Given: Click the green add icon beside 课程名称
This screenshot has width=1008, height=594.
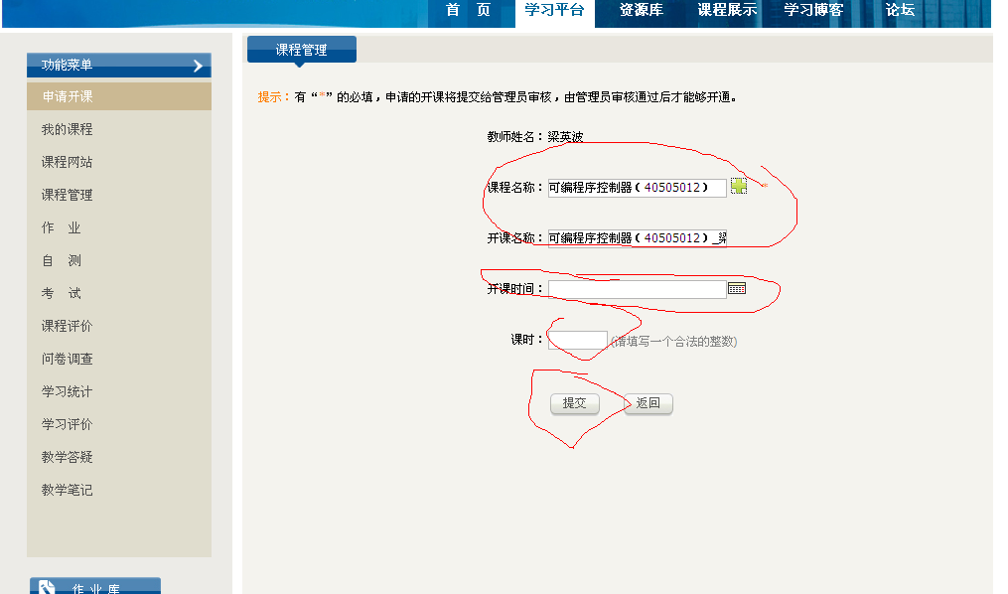Looking at the screenshot, I should pos(738,187).
